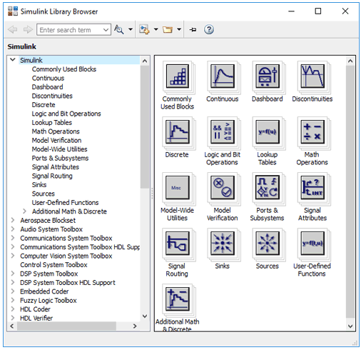The image size is (361, 350).
Task: Select Math Operations in the tree
Action: pos(56,131)
